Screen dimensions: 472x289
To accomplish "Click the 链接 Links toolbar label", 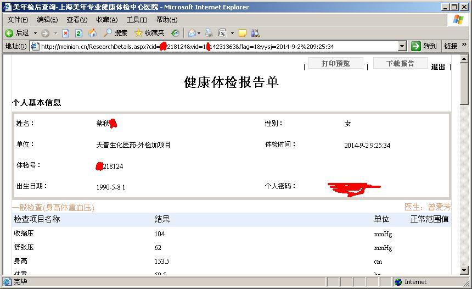I will point(451,46).
